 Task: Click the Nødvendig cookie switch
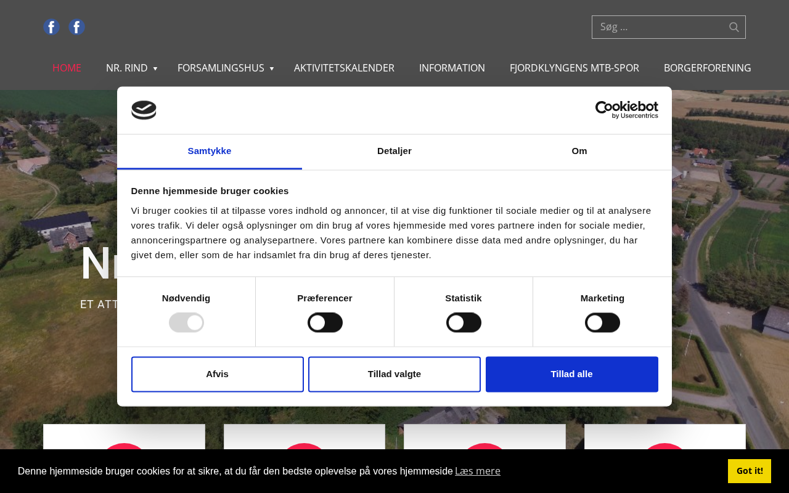click(x=186, y=322)
